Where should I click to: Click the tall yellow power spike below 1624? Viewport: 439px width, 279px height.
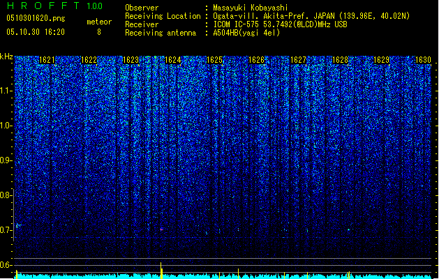[161, 271]
